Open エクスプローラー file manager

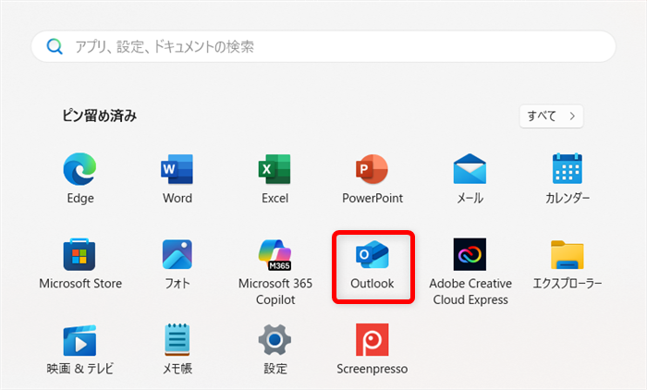point(567,256)
